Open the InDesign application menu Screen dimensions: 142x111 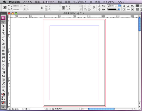click(14, 2)
